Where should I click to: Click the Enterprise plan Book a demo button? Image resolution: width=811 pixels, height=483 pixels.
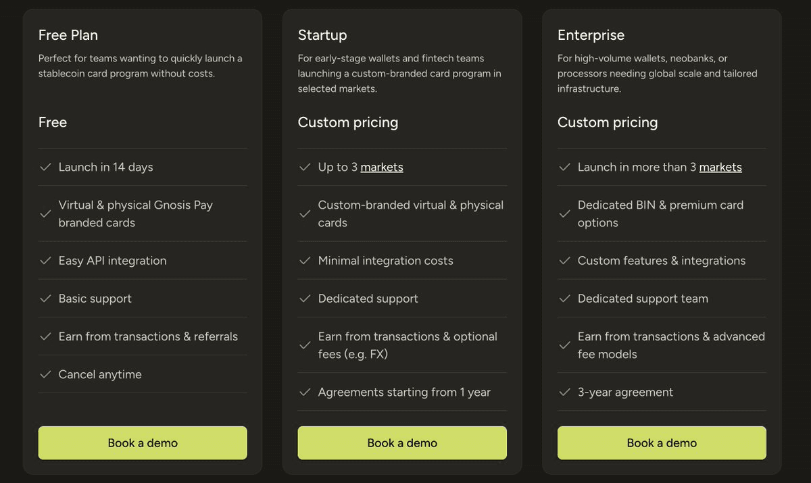[x=662, y=443]
